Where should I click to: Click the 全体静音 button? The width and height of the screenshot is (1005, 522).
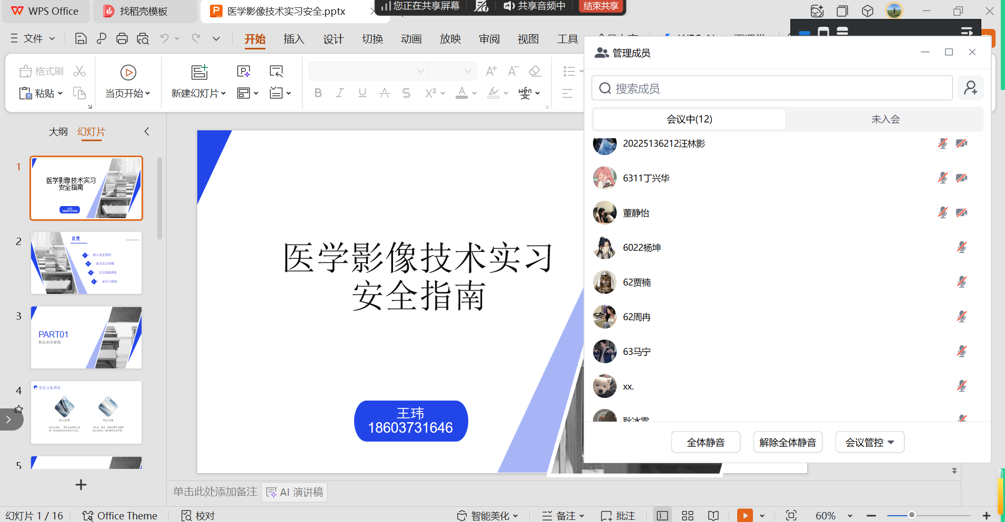click(x=705, y=442)
